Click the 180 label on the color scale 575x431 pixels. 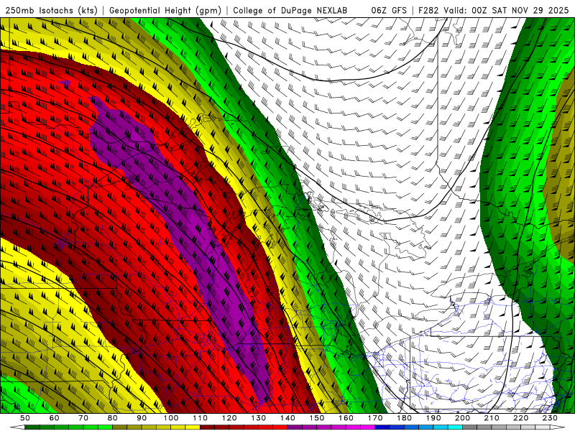coord(404,418)
